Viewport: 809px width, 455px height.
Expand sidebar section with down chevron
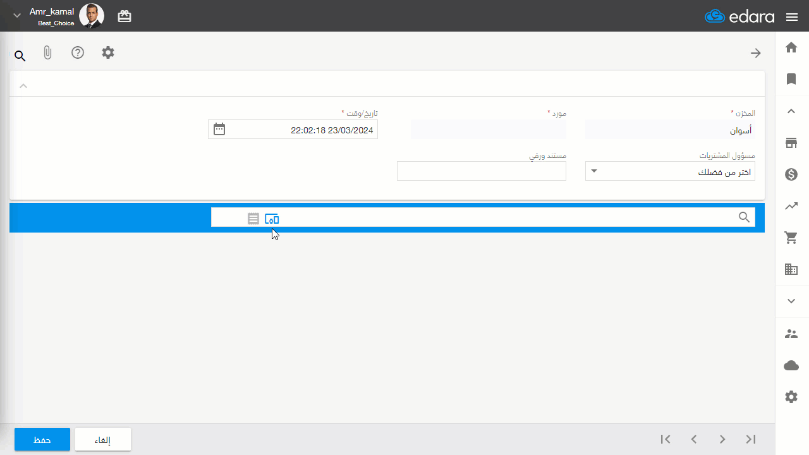(x=791, y=301)
